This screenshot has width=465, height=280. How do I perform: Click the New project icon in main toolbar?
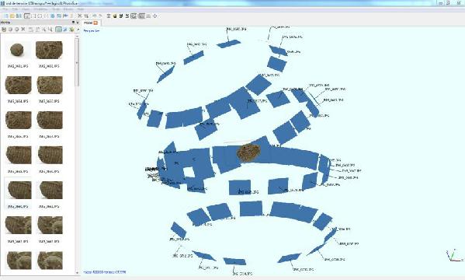(x=5, y=16)
